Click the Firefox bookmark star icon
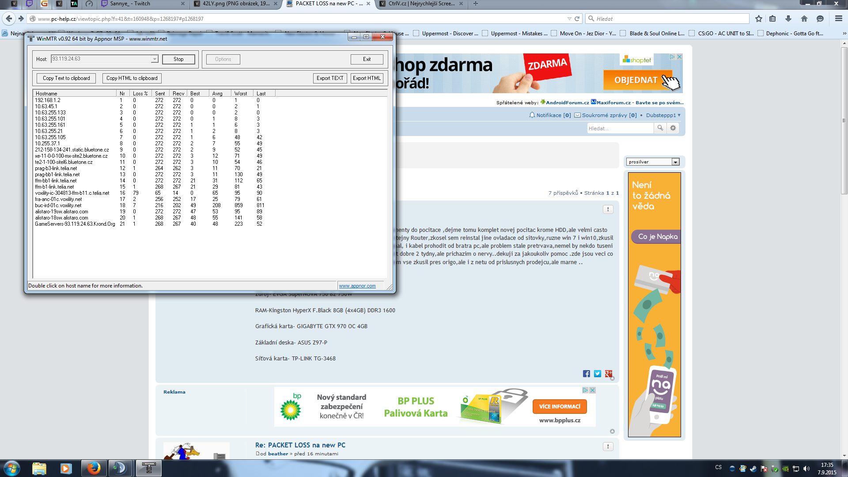The image size is (848, 477). tap(758, 19)
